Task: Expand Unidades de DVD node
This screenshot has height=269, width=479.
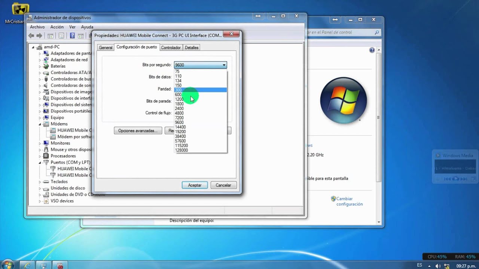Action: (x=40, y=194)
